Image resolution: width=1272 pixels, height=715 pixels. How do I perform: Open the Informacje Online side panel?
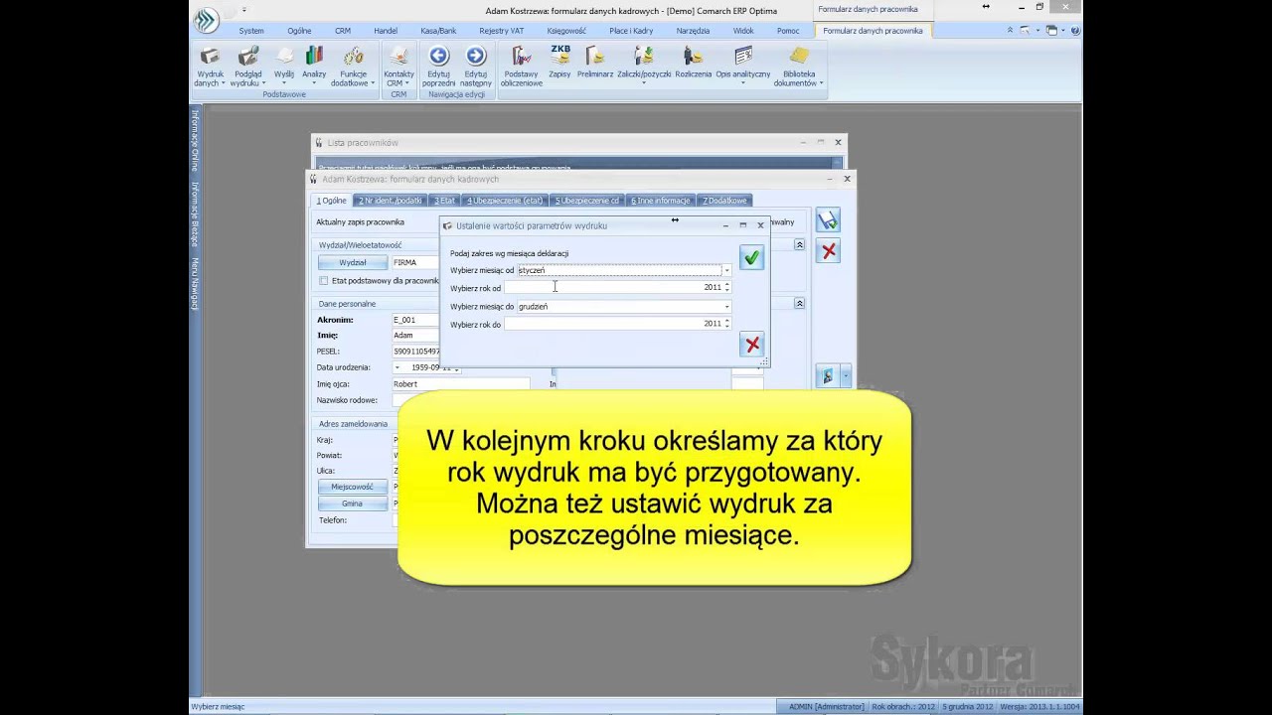[x=195, y=139]
